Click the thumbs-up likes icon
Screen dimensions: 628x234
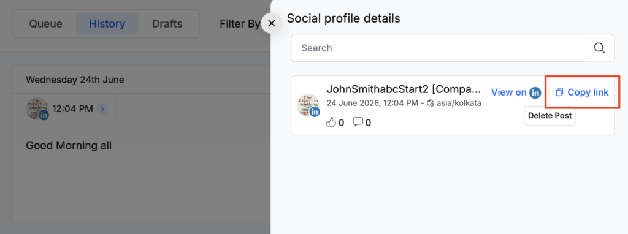pos(331,122)
